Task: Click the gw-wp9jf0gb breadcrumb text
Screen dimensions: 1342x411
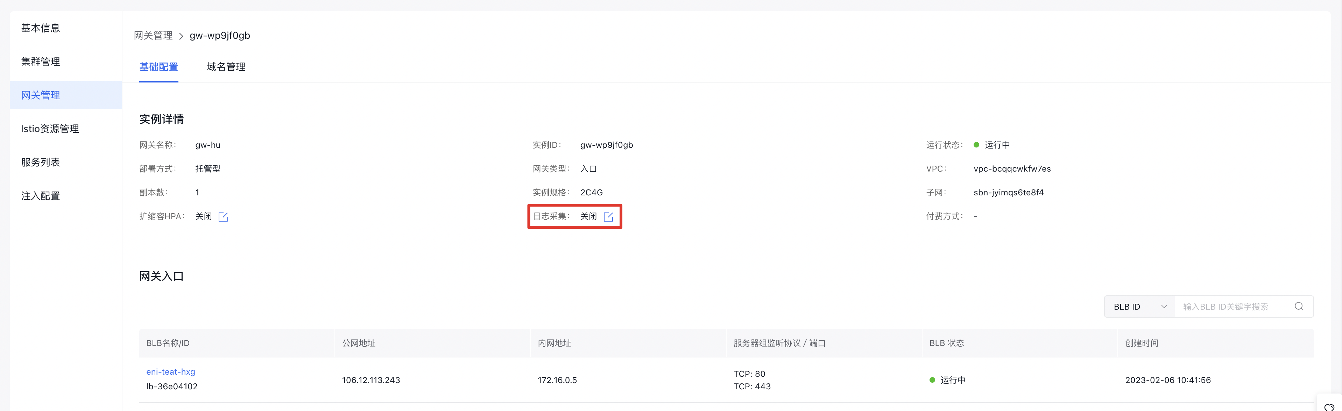Action: point(220,35)
